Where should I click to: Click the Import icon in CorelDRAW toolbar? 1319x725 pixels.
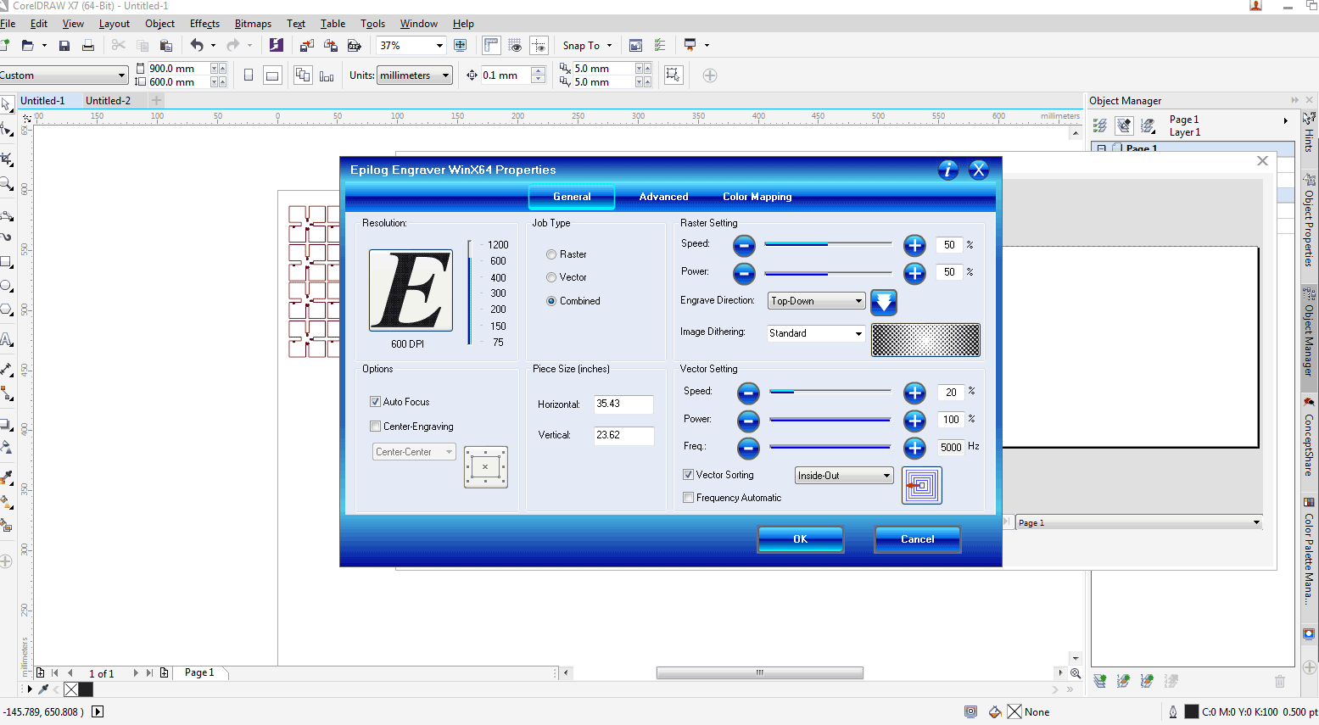click(x=307, y=46)
